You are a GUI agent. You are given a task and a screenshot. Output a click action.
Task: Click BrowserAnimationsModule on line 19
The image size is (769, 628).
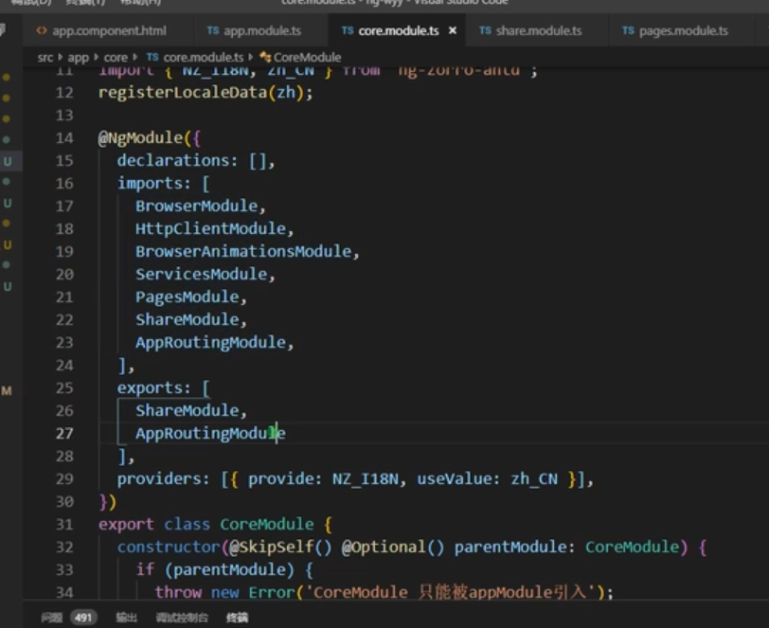coord(243,251)
